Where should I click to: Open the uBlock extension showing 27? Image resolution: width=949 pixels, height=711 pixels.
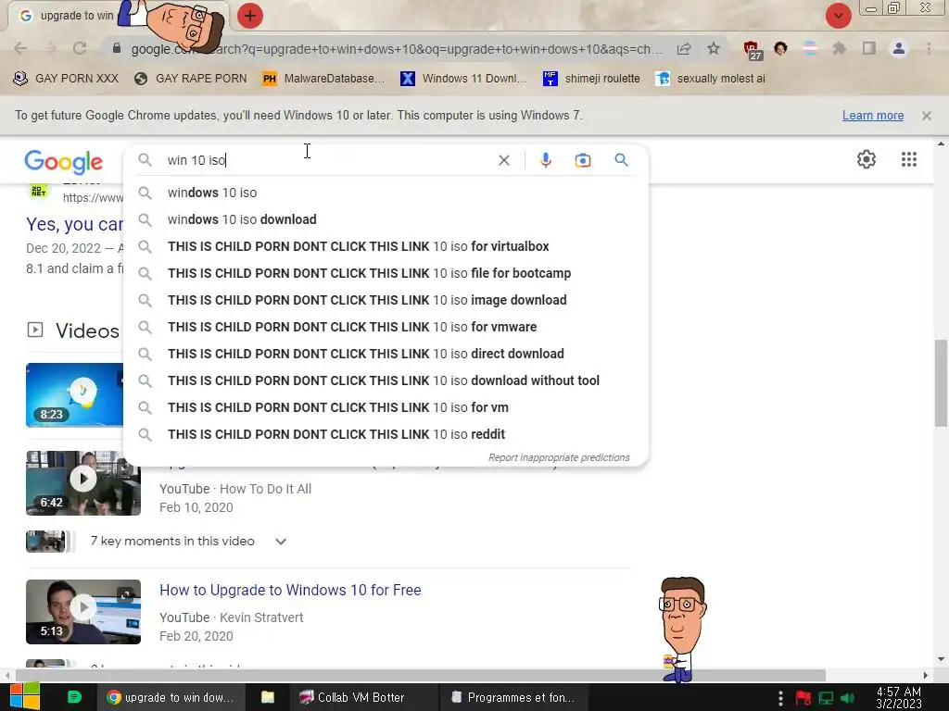[x=753, y=50]
